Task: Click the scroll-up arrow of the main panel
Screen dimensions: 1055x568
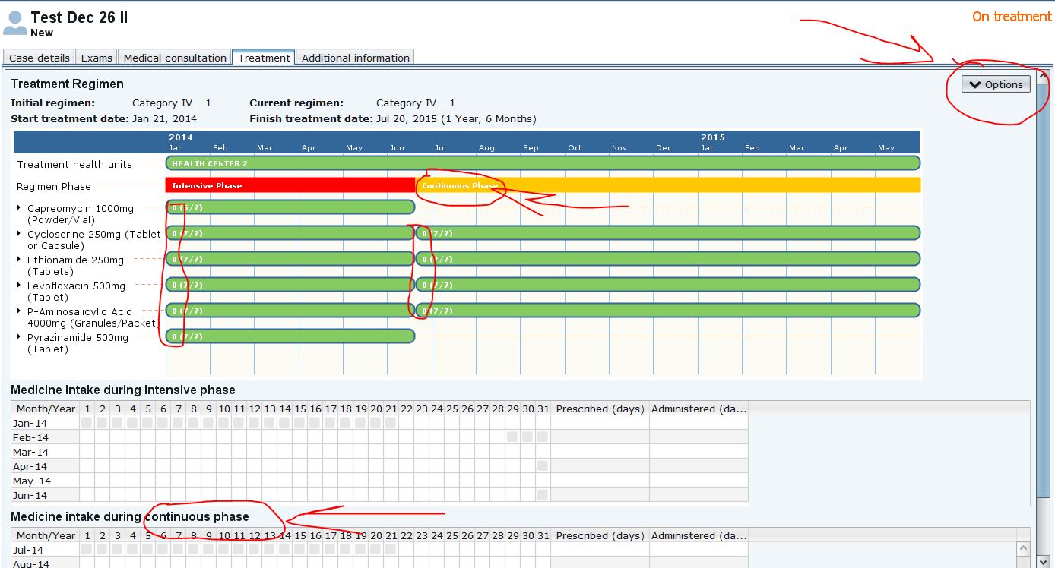Action: pyautogui.click(x=1043, y=76)
